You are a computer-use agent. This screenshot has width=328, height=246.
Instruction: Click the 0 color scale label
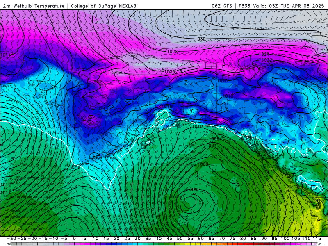pos(75,239)
